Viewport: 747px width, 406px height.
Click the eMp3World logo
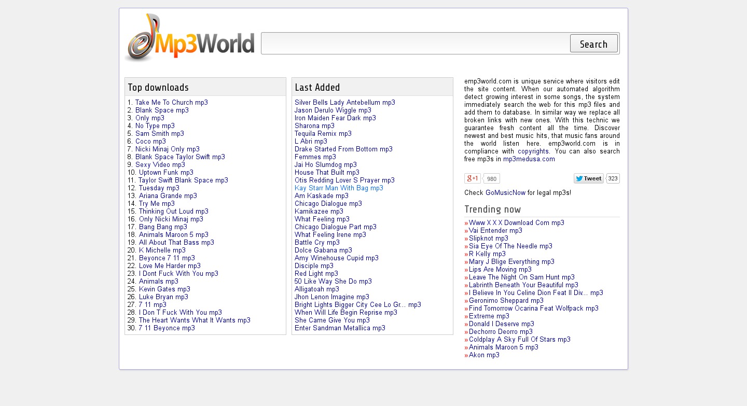(x=189, y=39)
